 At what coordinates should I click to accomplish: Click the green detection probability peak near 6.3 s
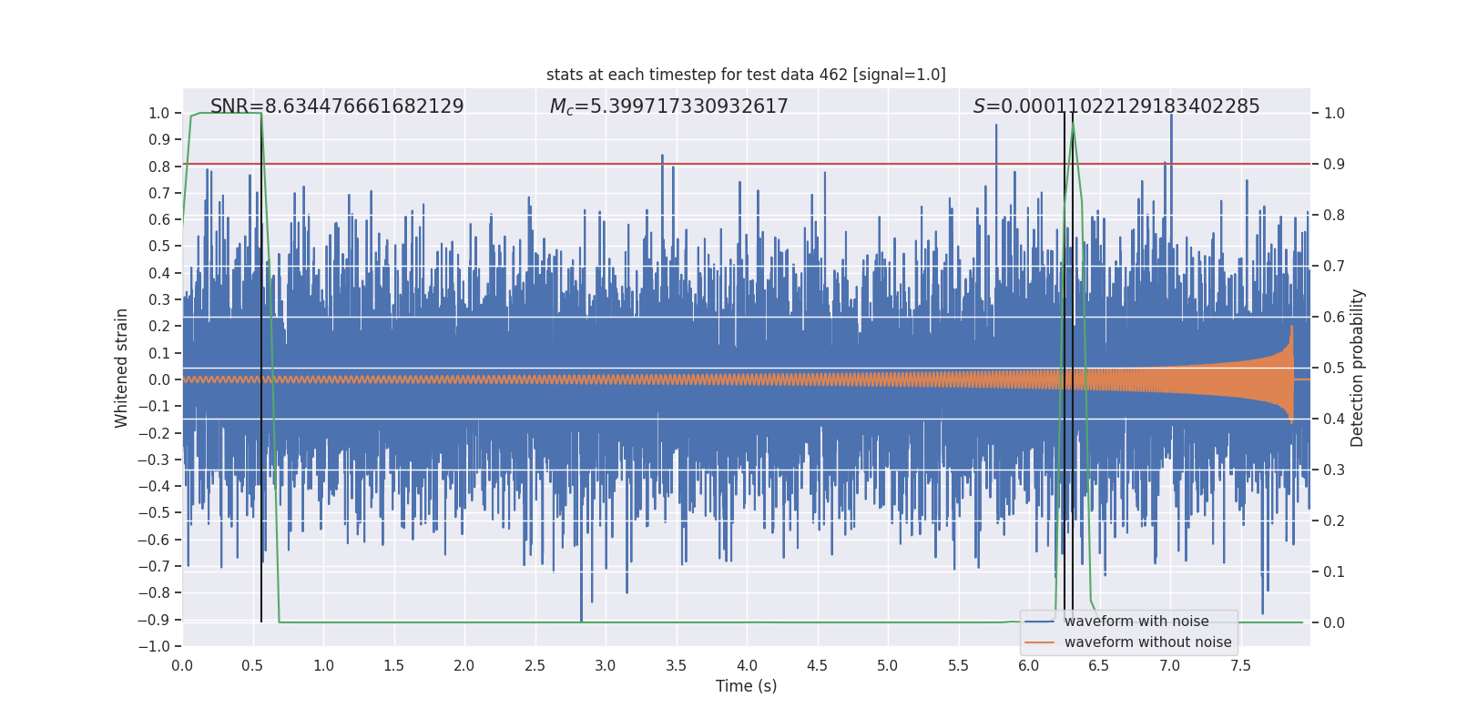click(1073, 124)
